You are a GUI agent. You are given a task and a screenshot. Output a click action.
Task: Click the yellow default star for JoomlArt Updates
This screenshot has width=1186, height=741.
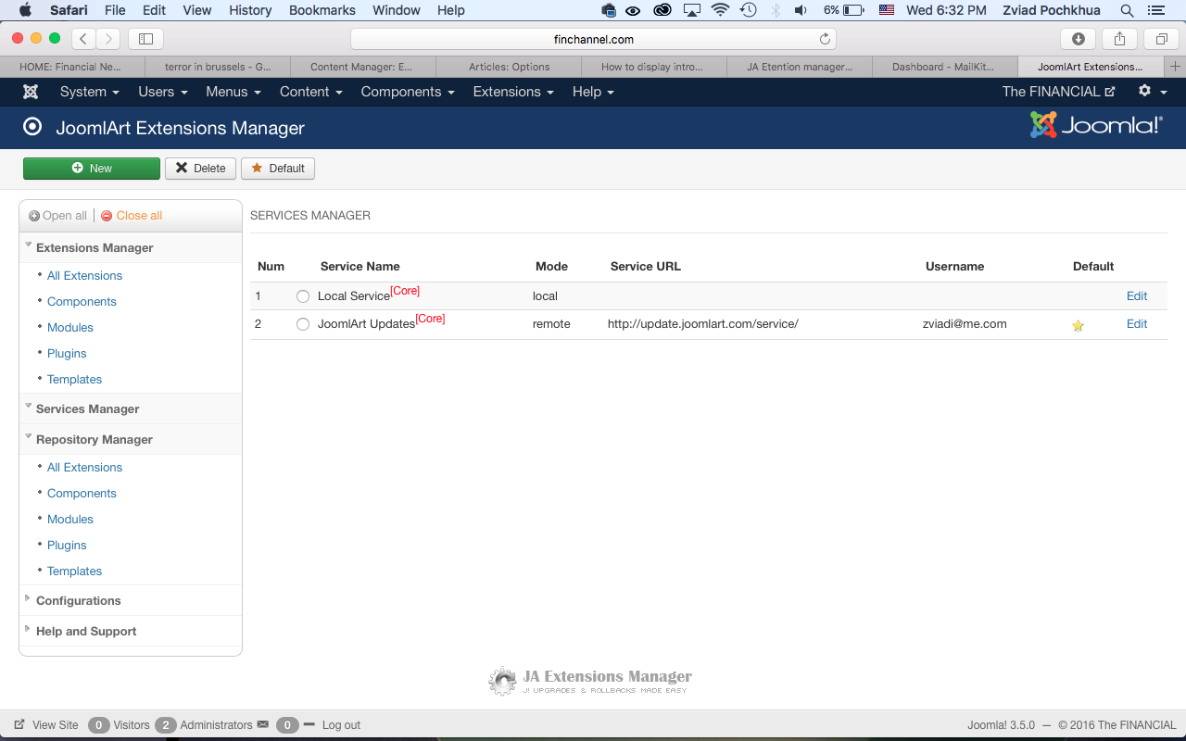(x=1078, y=325)
